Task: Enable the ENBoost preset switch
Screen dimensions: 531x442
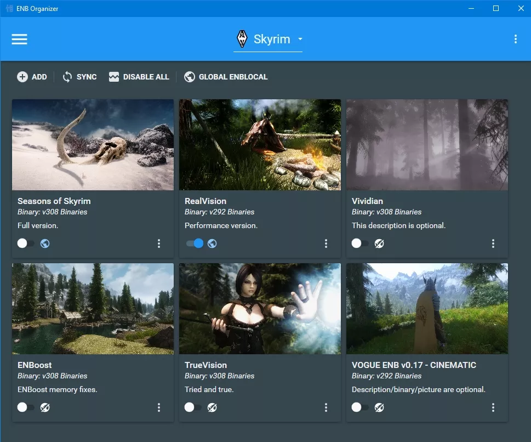Action: 25,407
